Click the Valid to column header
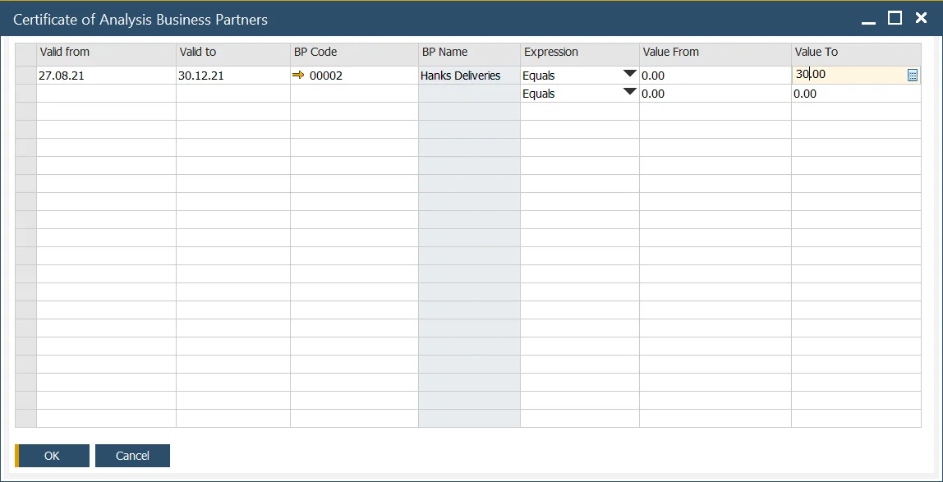The height and width of the screenshot is (482, 943). pyautogui.click(x=232, y=52)
